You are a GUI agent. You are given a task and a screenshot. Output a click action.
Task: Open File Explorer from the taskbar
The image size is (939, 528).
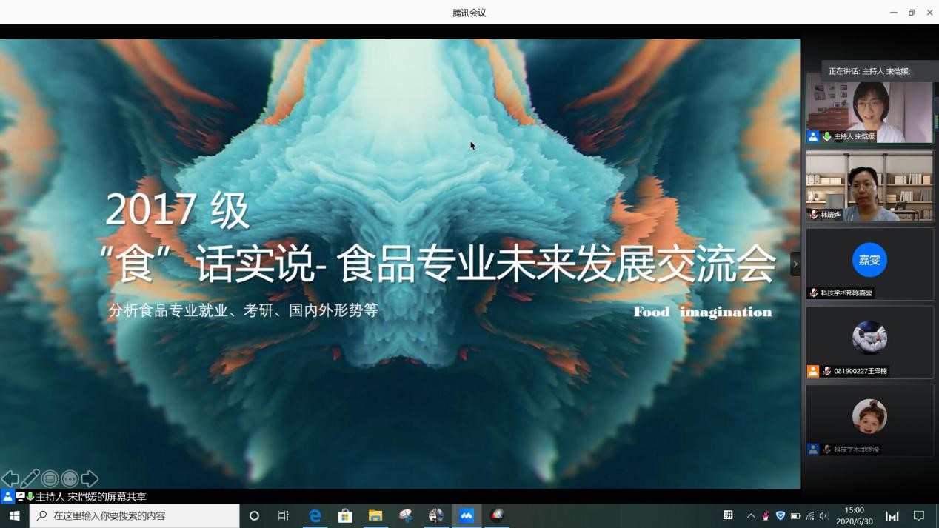coord(375,515)
